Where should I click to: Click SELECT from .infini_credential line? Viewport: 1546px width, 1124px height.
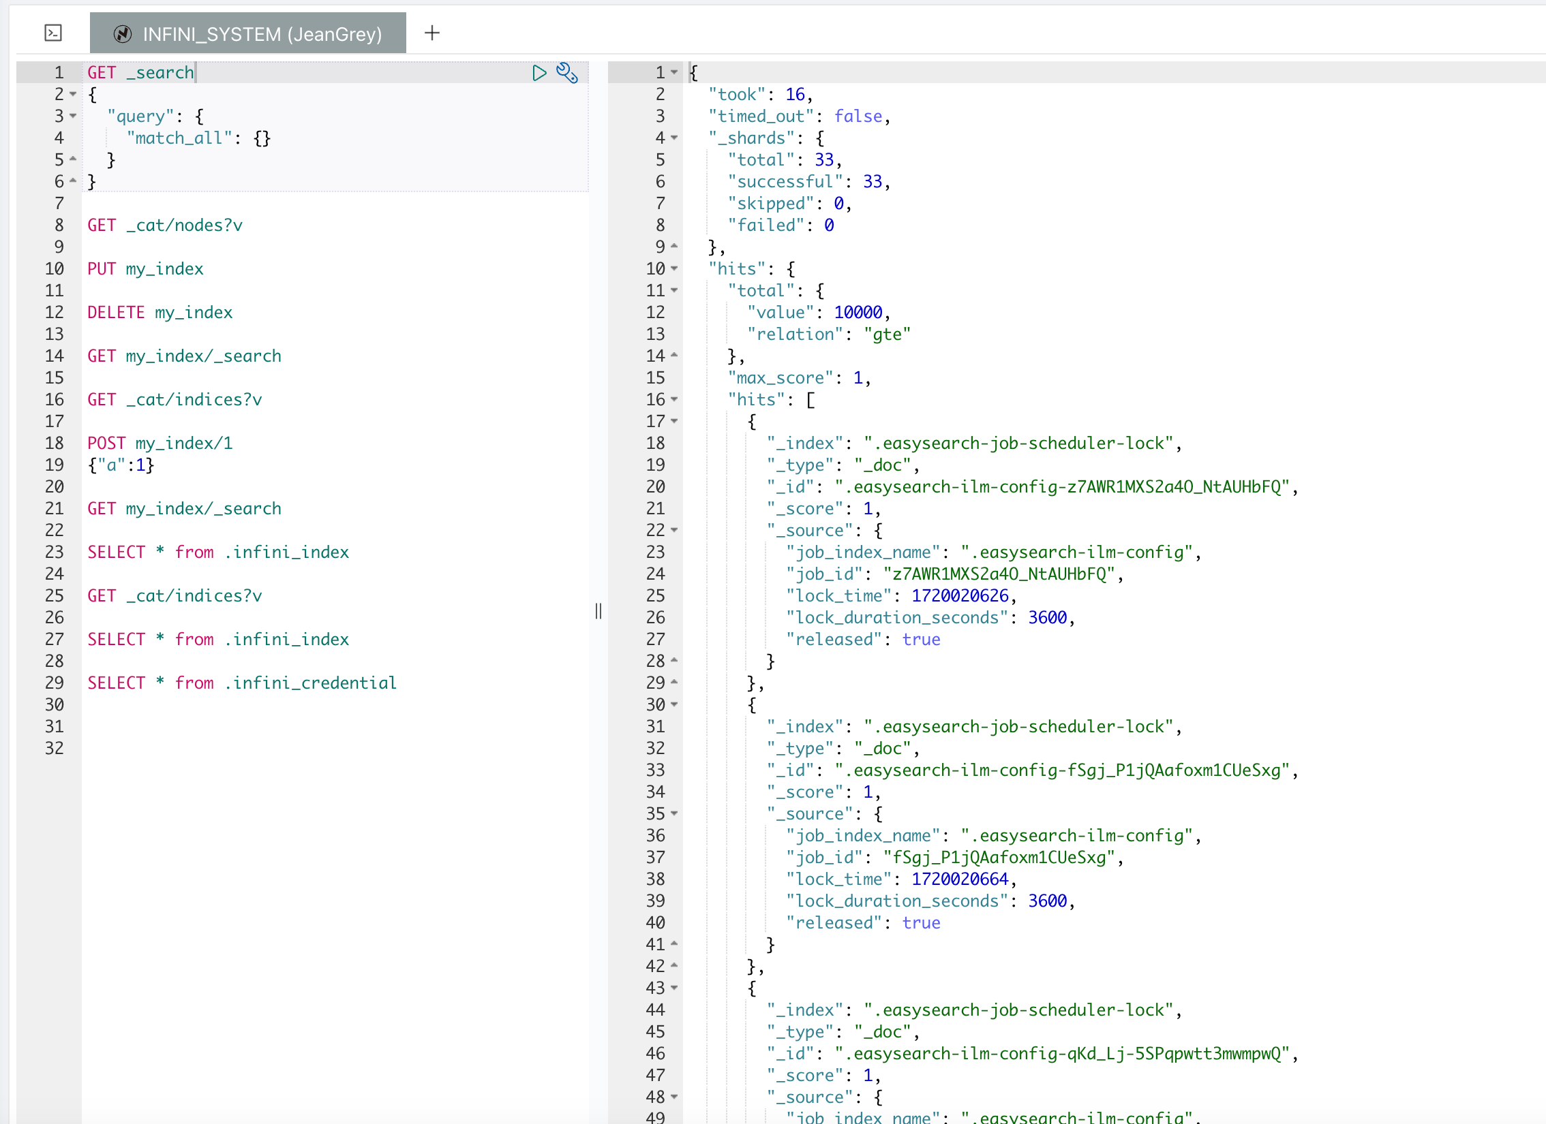(x=242, y=683)
